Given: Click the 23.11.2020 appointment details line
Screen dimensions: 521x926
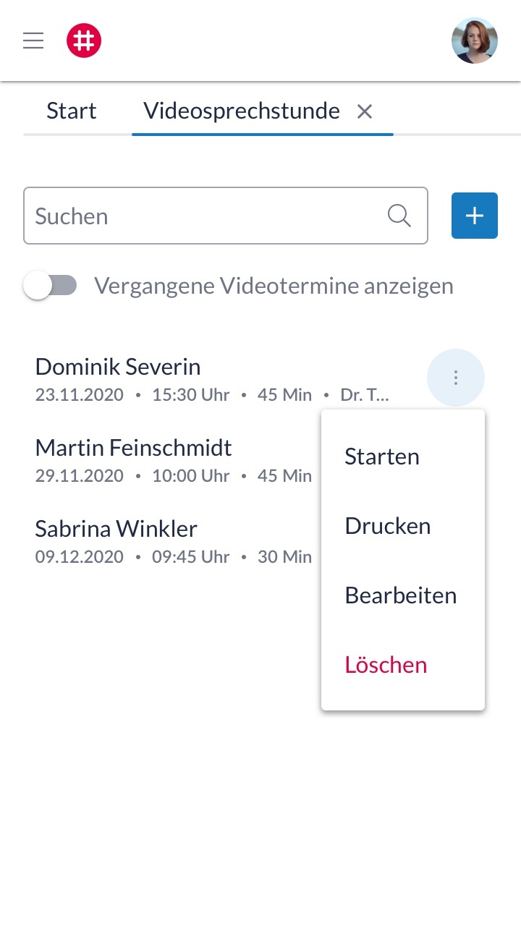Looking at the screenshot, I should click(x=211, y=396).
